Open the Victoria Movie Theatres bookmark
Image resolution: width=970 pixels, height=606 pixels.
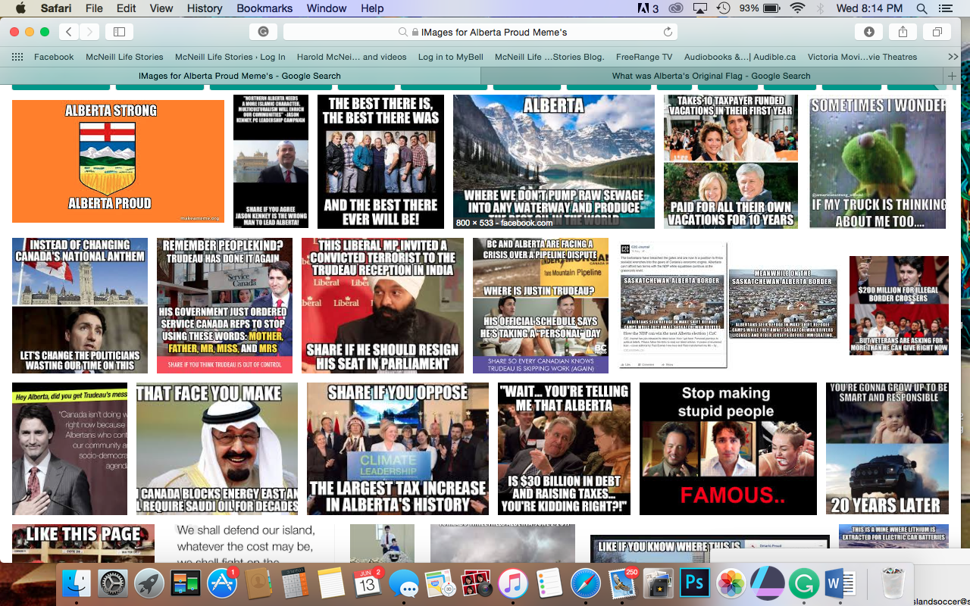click(x=862, y=57)
